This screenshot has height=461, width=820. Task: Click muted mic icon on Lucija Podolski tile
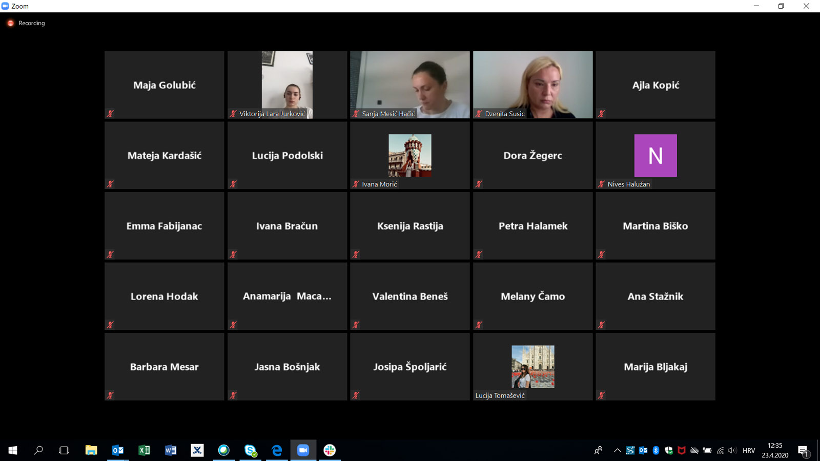coord(233,184)
